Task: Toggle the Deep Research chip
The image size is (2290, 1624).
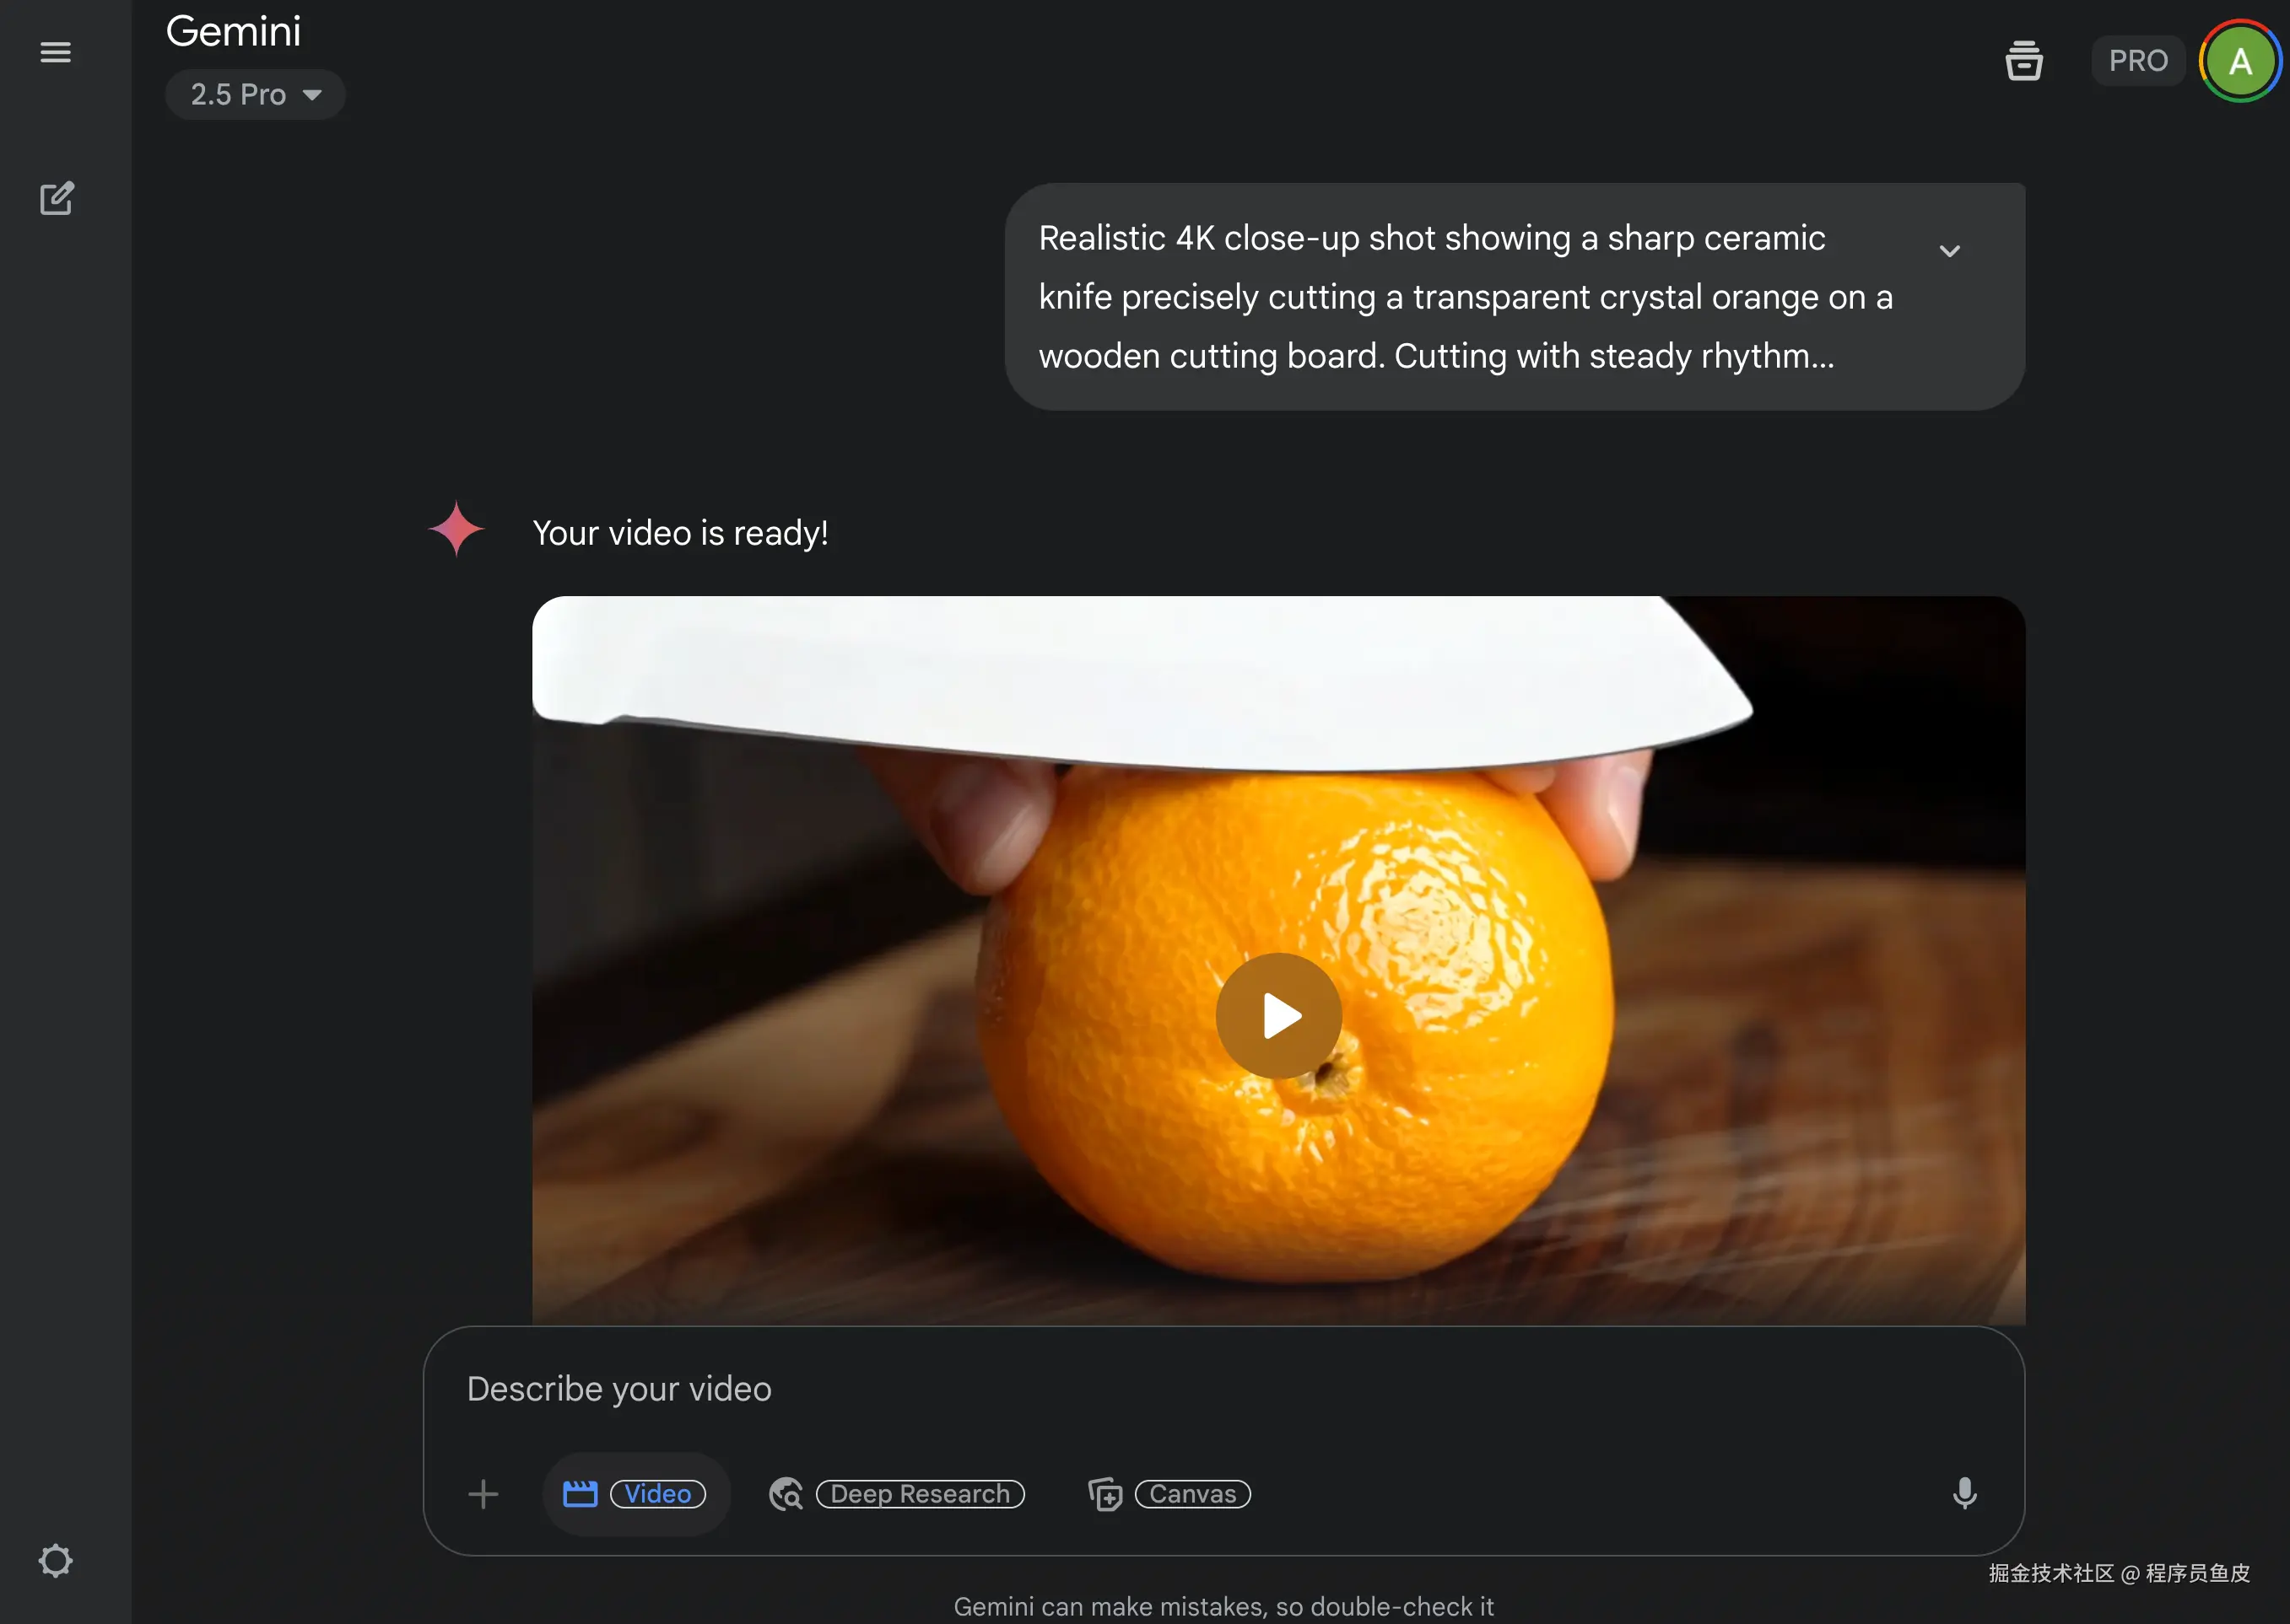Action: click(x=896, y=1494)
